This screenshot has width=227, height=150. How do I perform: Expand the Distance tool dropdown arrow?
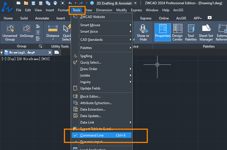pyautogui.click(x=53, y=39)
